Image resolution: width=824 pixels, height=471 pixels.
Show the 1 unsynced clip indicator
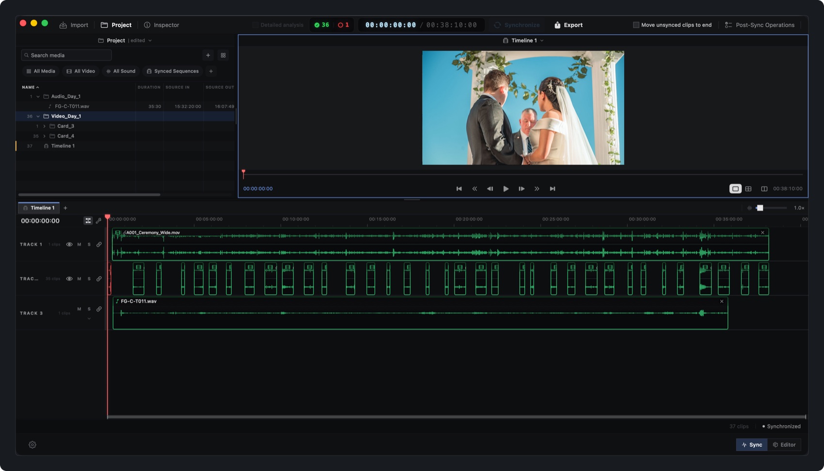[x=344, y=25]
